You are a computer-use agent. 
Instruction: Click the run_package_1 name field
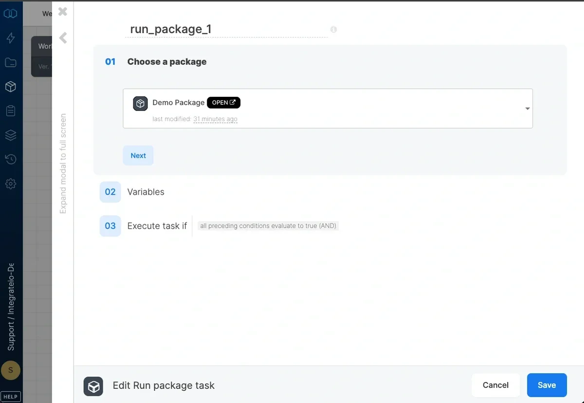click(x=170, y=29)
